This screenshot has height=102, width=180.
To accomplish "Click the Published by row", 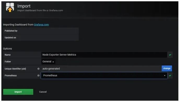I will click(41, 31).
